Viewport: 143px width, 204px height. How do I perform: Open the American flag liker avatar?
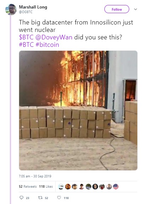point(116,187)
